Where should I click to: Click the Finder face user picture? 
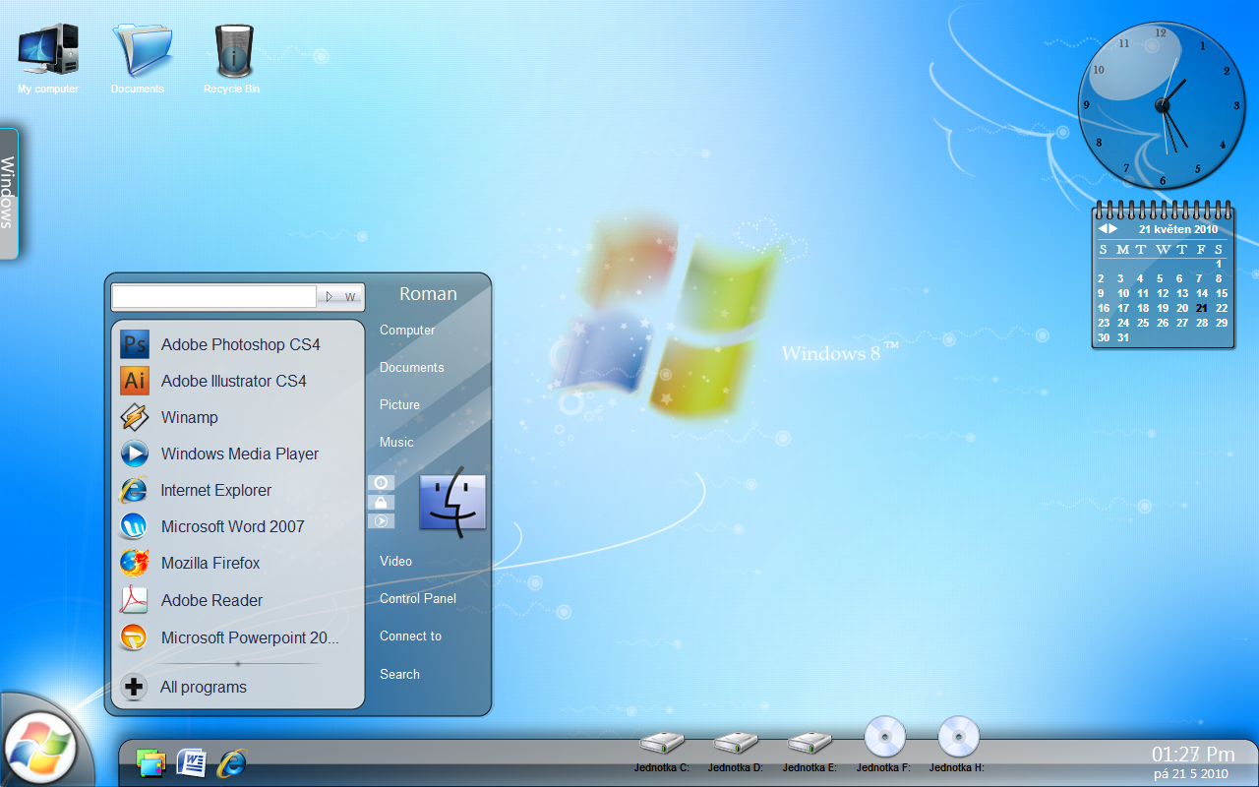(x=452, y=503)
